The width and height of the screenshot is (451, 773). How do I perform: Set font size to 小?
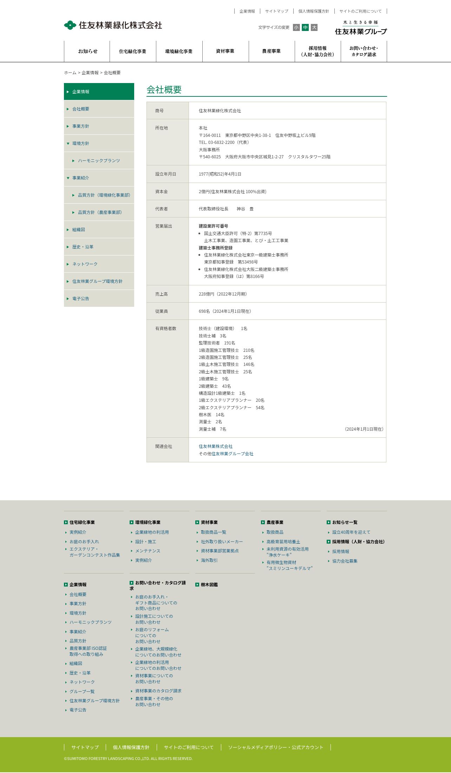(296, 27)
